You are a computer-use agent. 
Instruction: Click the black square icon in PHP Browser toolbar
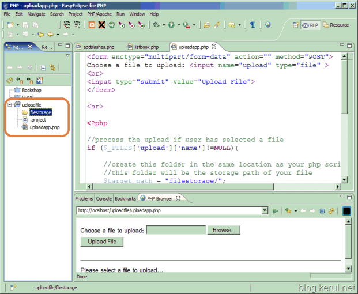346,211
